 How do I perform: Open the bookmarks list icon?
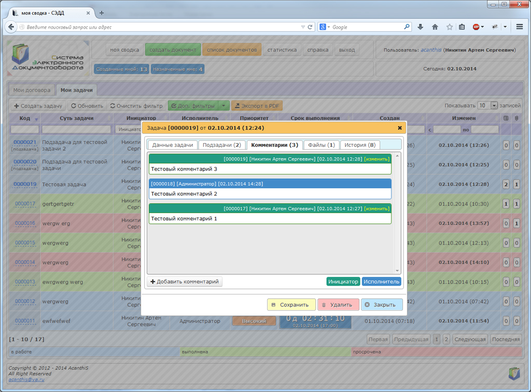click(462, 27)
